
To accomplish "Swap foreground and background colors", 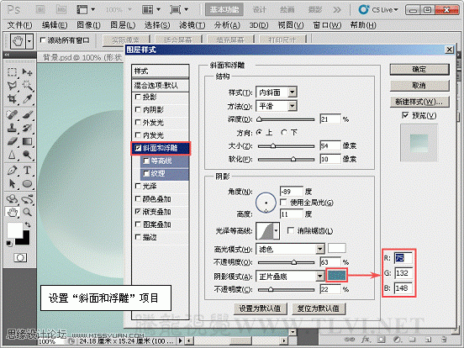I will [x=28, y=225].
